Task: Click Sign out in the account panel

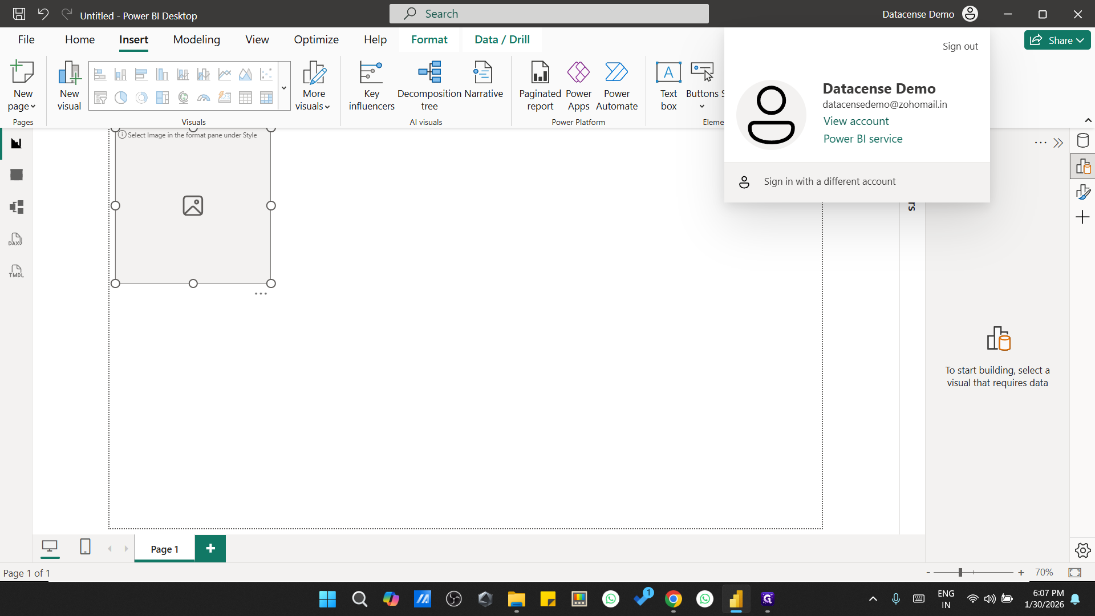Action: (x=960, y=46)
